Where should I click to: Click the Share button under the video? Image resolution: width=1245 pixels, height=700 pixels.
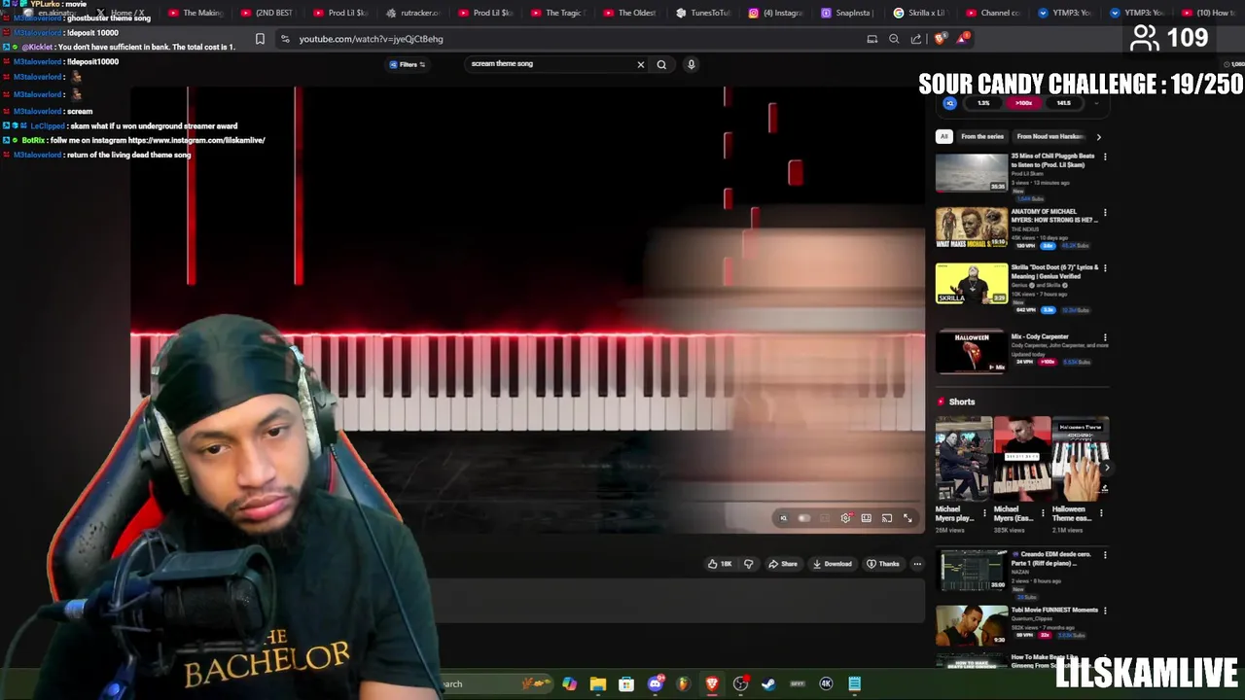[783, 564]
